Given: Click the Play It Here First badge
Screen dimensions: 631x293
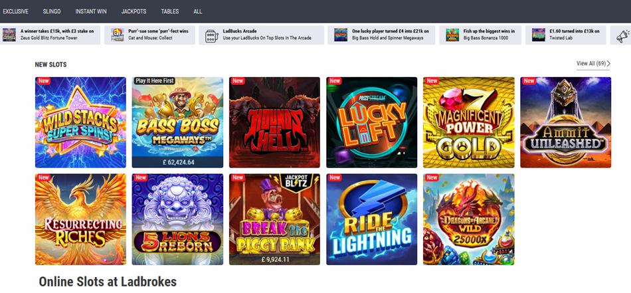Looking at the screenshot, I should [x=155, y=81].
